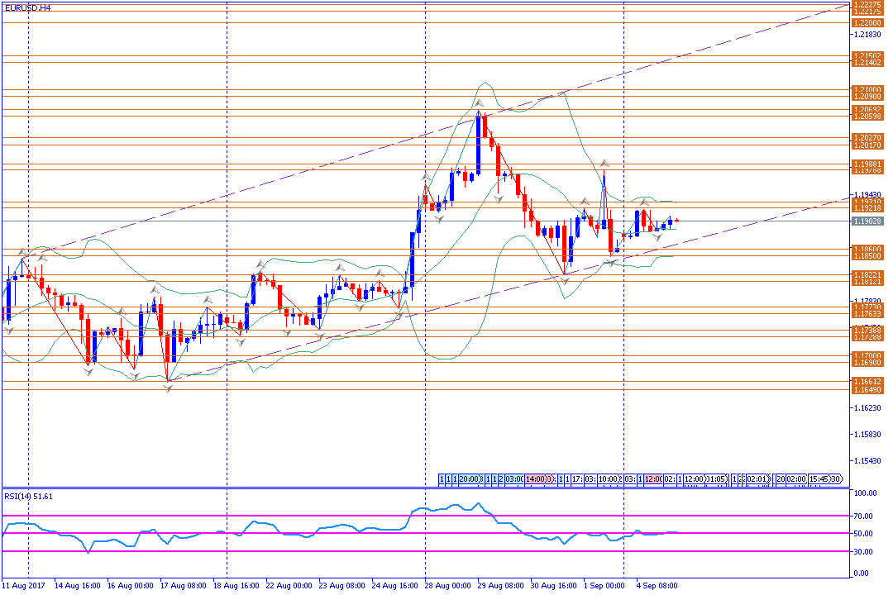Viewport: 893px width, 595px height.
Task: Click the 11 Aug 2017 date label
Action: tap(25, 585)
